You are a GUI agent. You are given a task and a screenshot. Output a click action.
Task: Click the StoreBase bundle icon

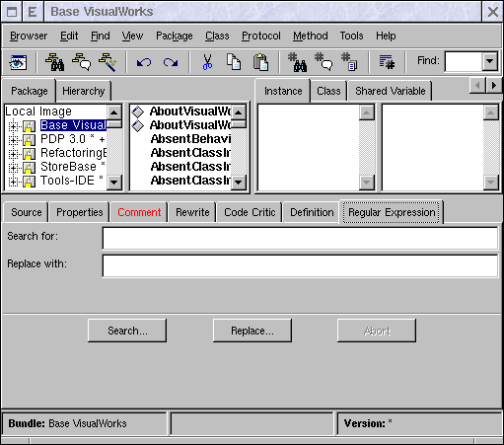29,168
